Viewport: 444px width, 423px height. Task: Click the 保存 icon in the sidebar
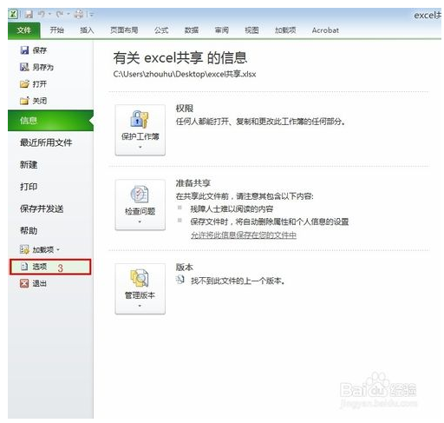tap(24, 50)
